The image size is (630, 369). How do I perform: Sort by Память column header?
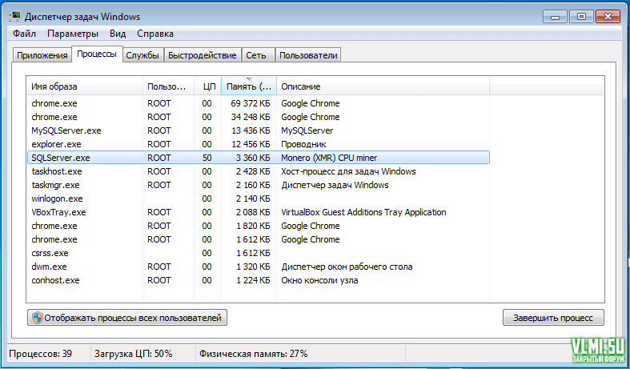tap(248, 86)
